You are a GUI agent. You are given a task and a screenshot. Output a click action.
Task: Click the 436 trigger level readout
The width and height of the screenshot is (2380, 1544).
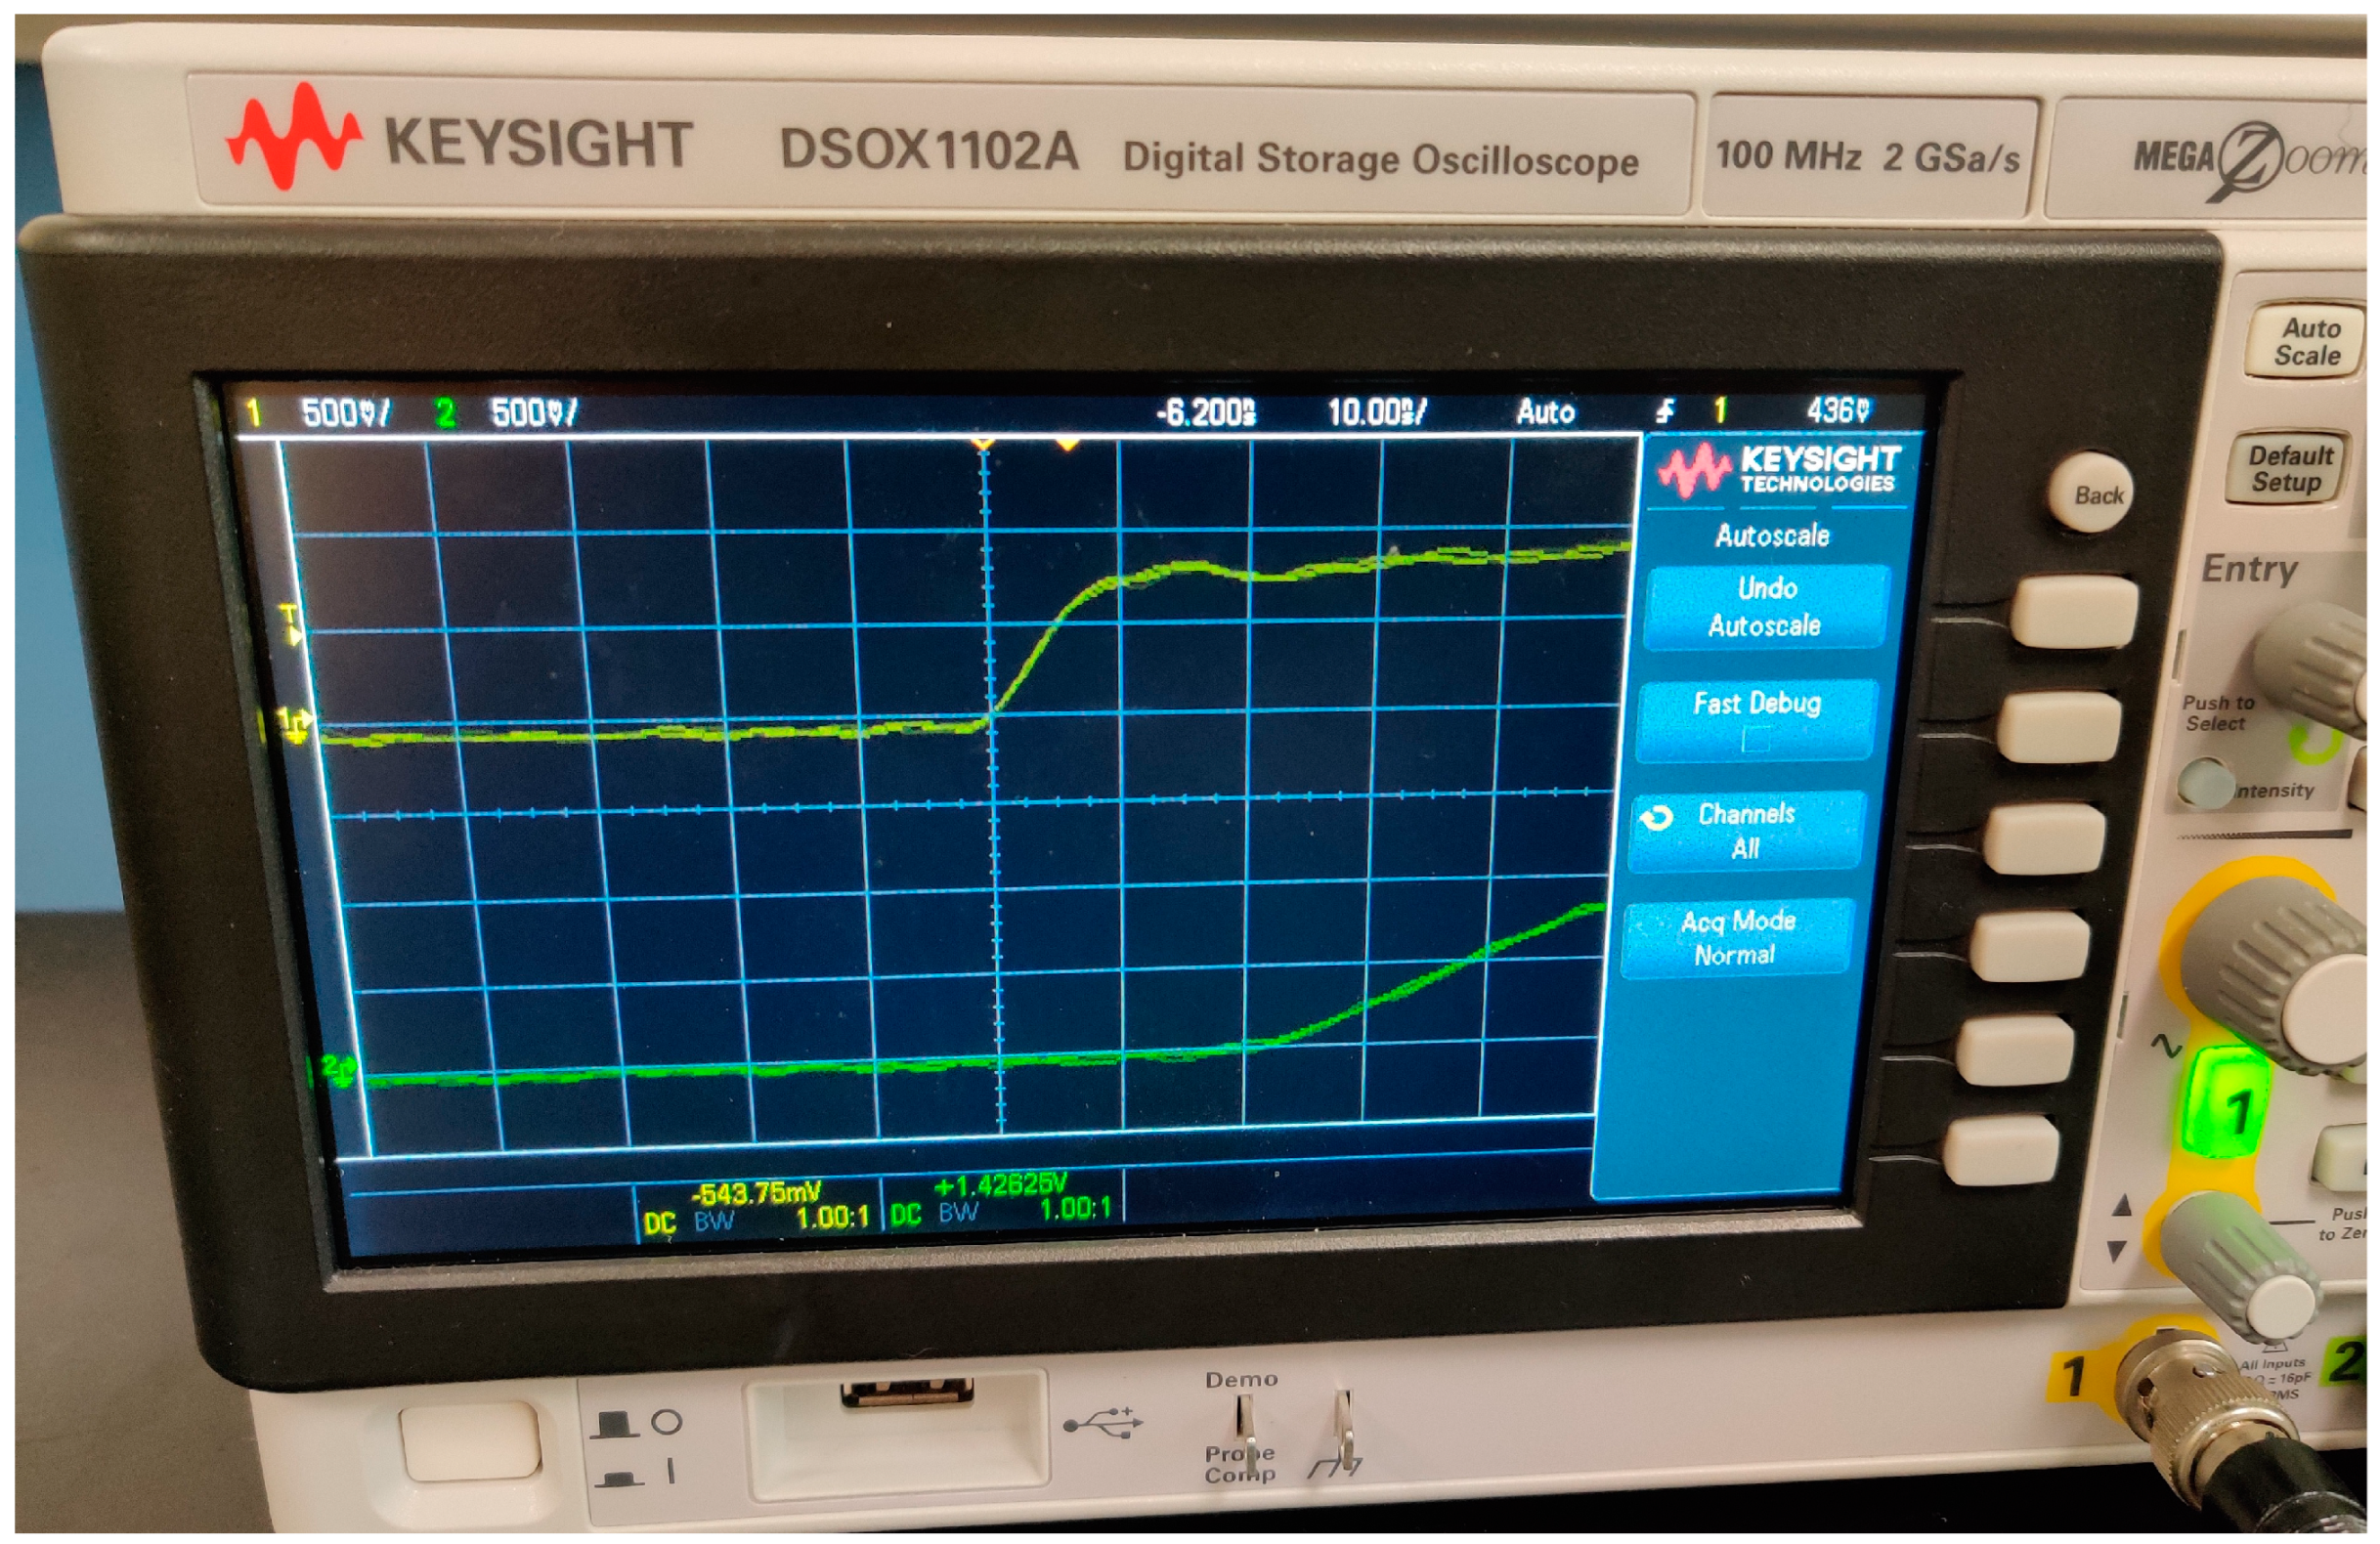click(x=1838, y=409)
